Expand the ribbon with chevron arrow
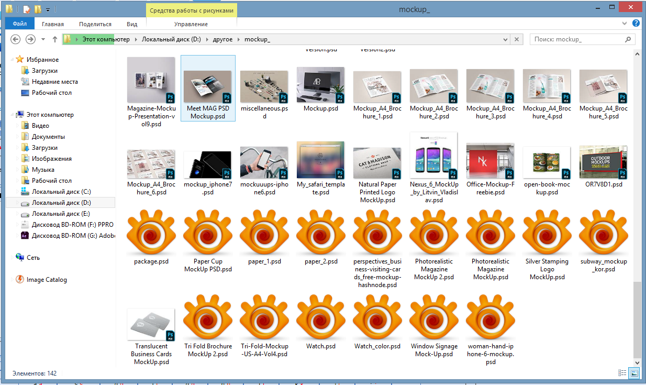The width and height of the screenshot is (646, 385). [x=625, y=24]
